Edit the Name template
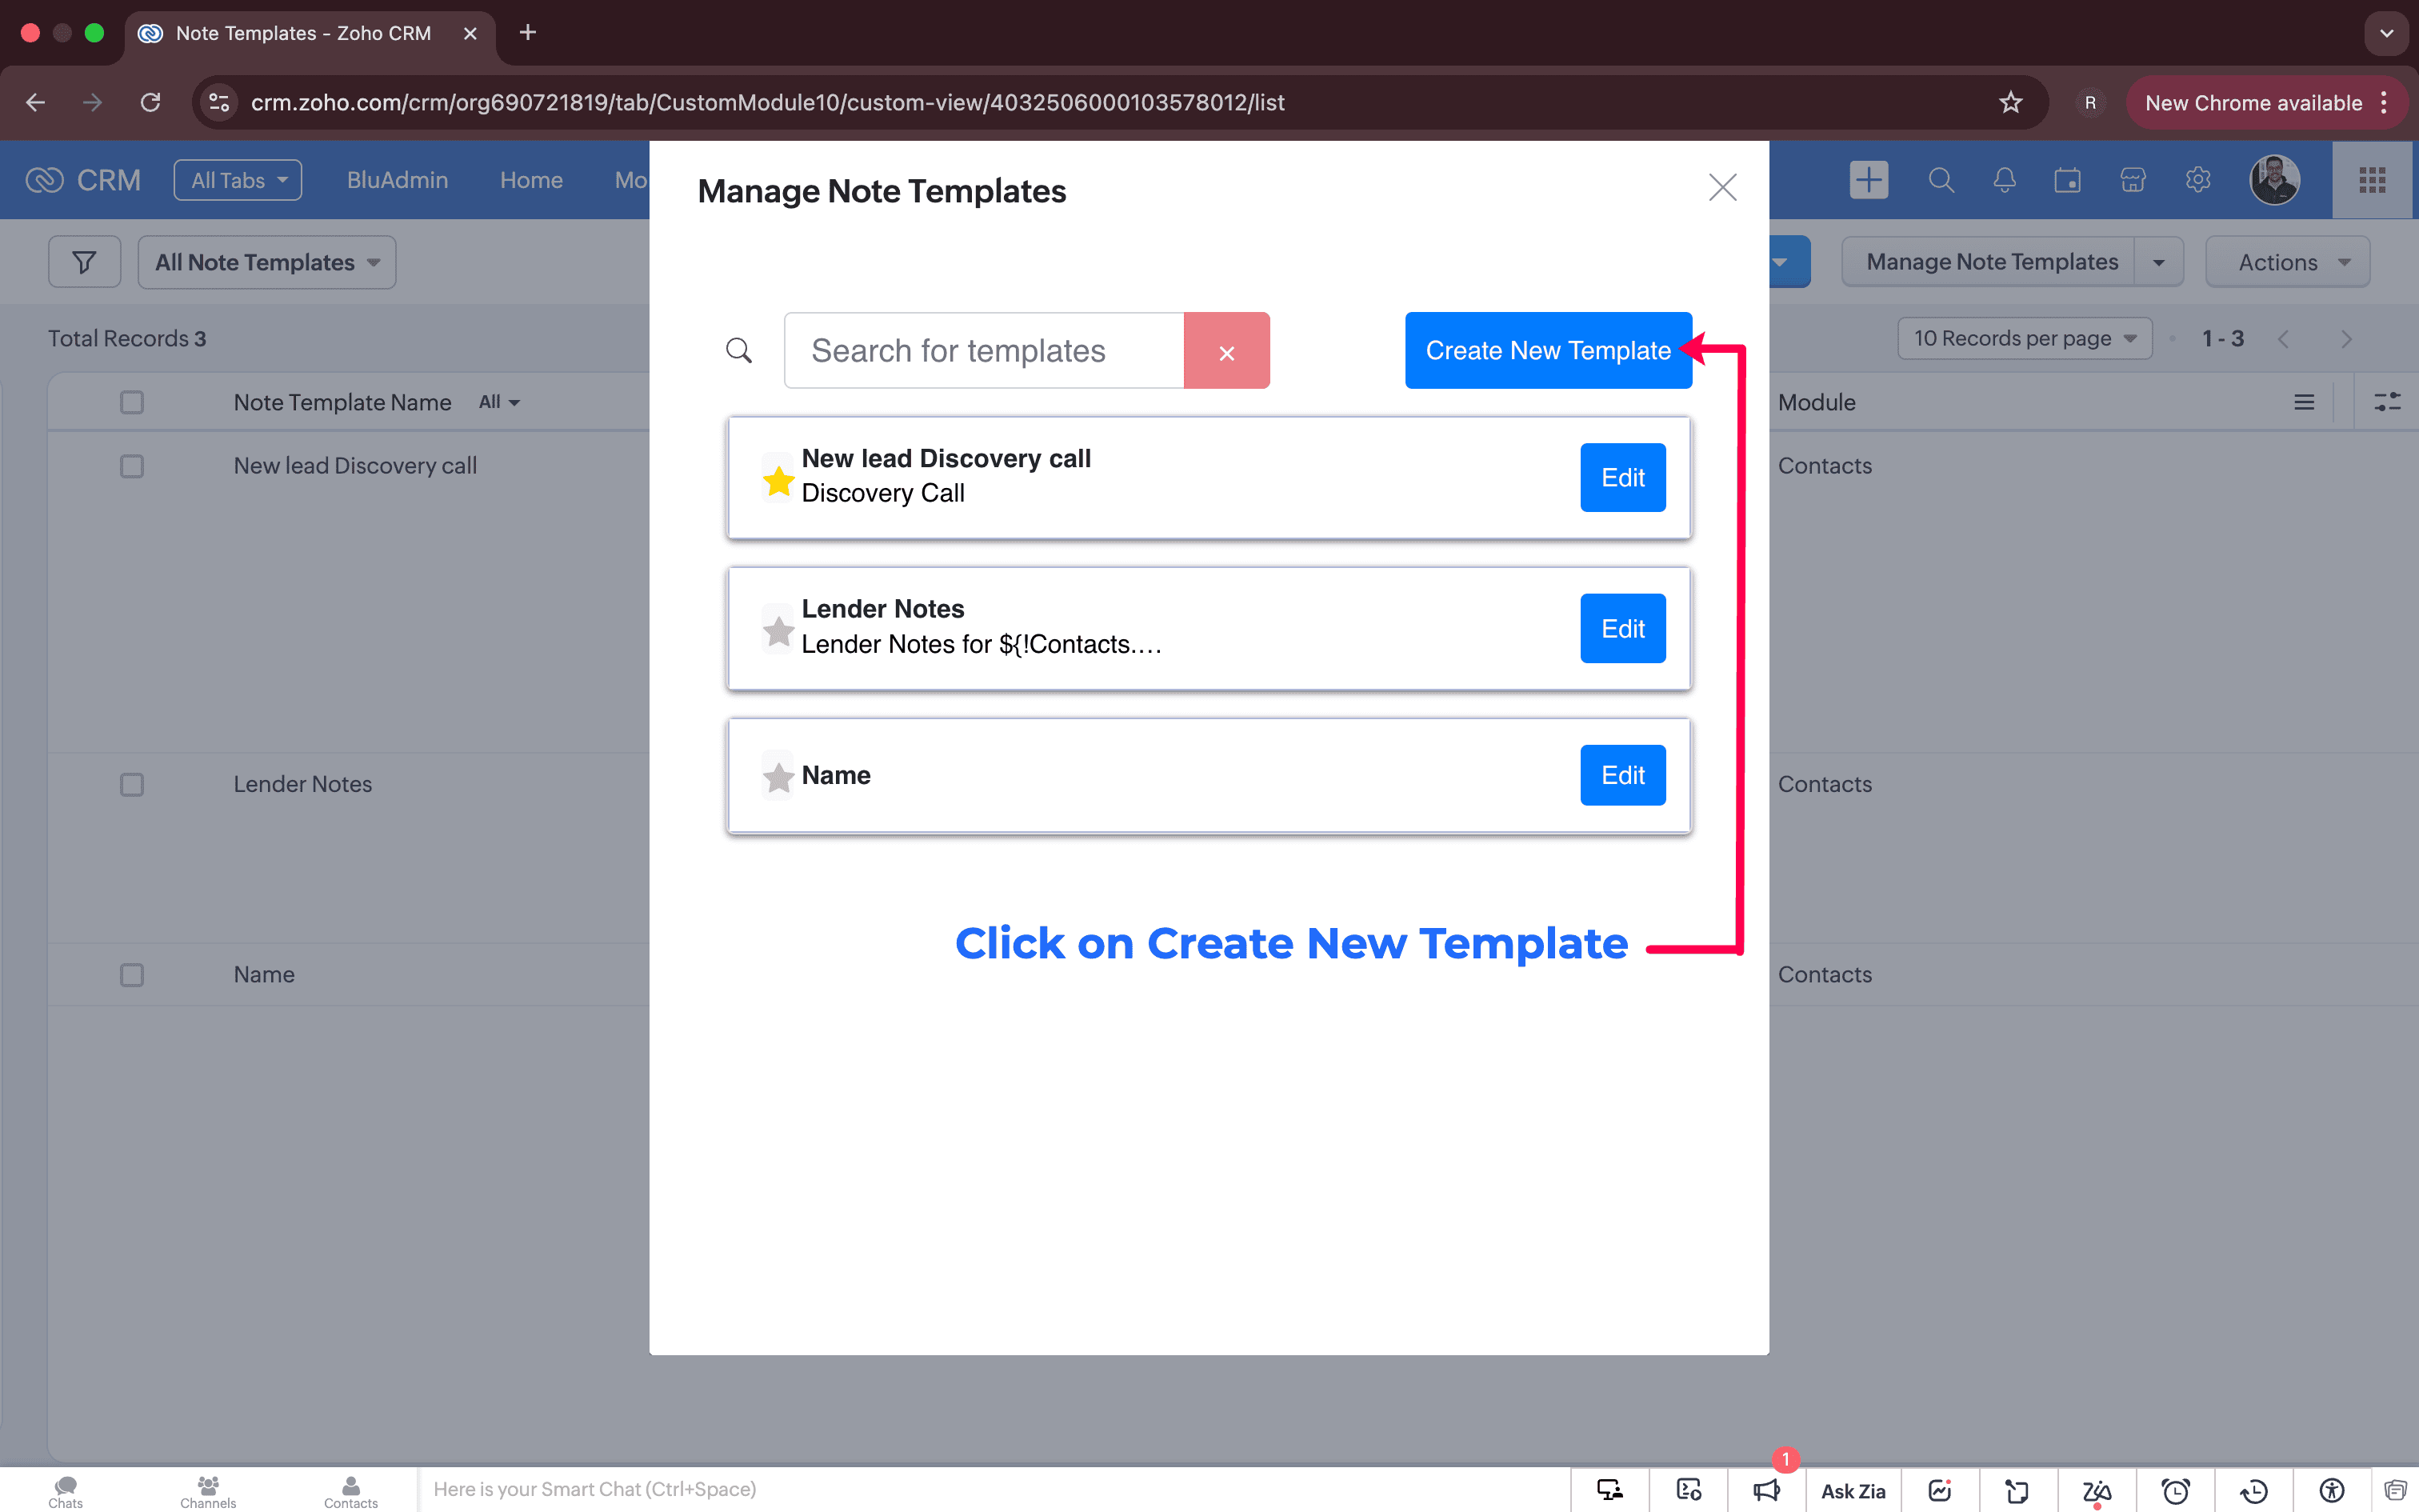Screen dimensions: 2419x1512 pos(1622,775)
